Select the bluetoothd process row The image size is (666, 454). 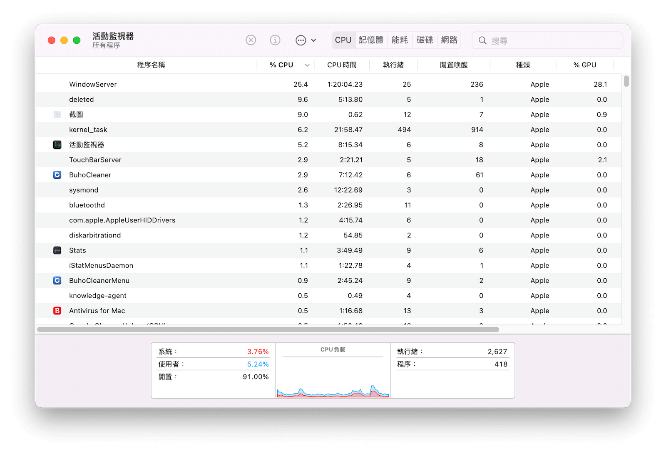pyautogui.click(x=328, y=205)
